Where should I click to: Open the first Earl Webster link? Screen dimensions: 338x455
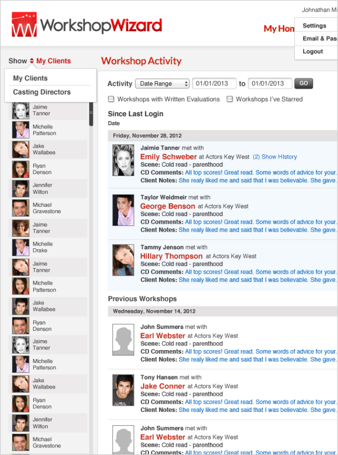pos(163,336)
